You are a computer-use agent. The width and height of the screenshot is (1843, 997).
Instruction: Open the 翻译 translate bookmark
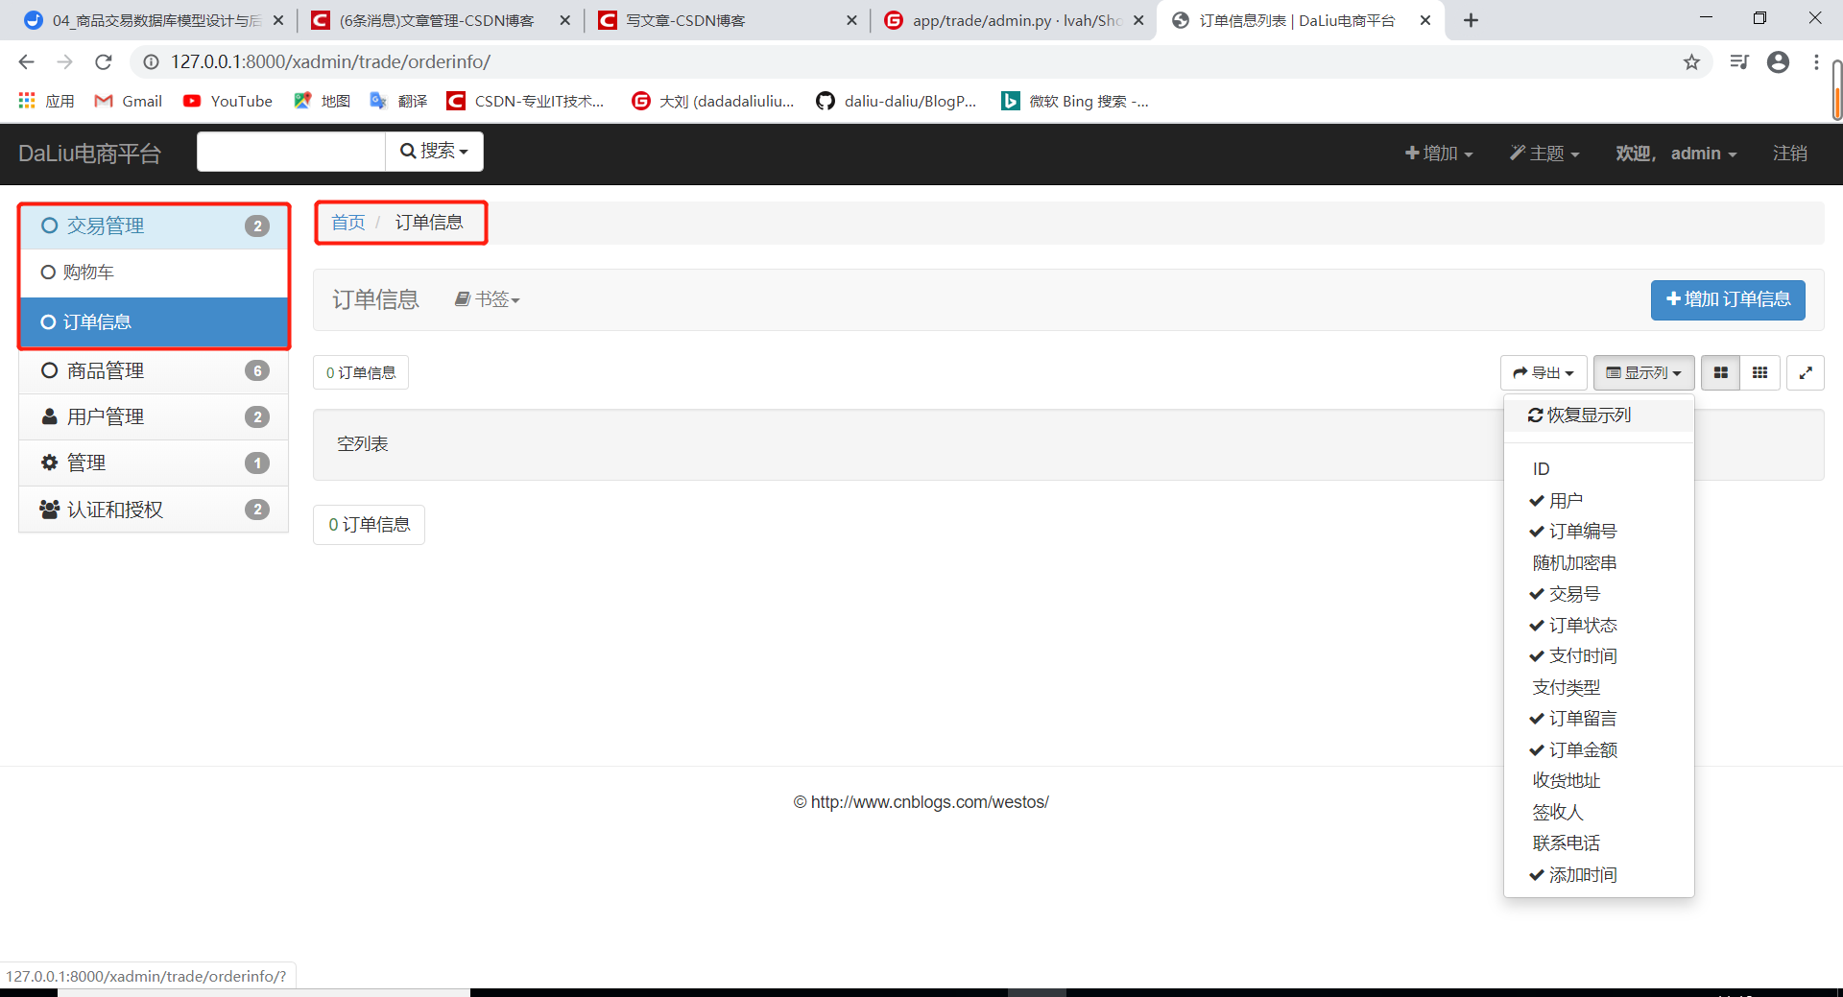[x=398, y=101]
